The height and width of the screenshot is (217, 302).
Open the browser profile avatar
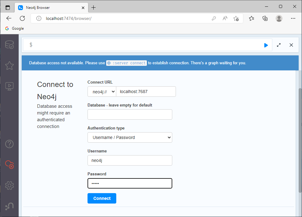click(x=279, y=18)
